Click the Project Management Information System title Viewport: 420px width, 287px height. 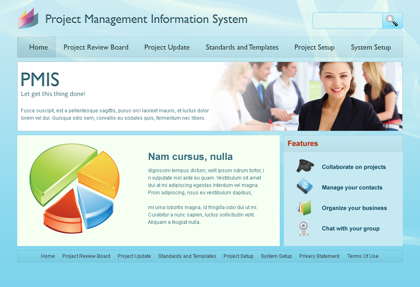(x=146, y=19)
